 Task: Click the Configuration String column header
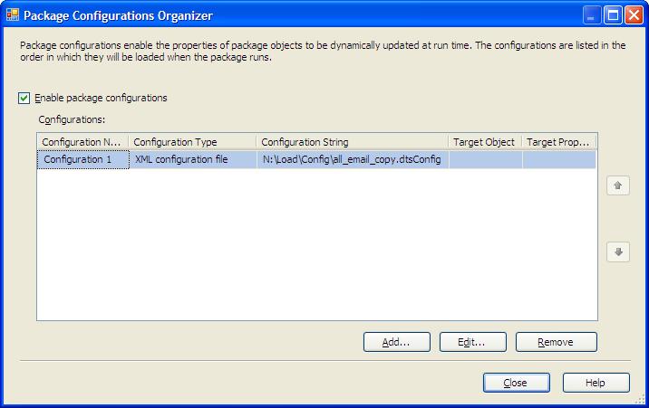(351, 142)
